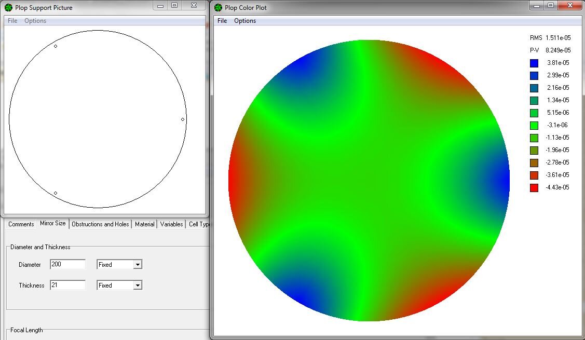The height and width of the screenshot is (340, 585).
Task: Open the Obstructions and Holes tab
Action: coord(100,224)
